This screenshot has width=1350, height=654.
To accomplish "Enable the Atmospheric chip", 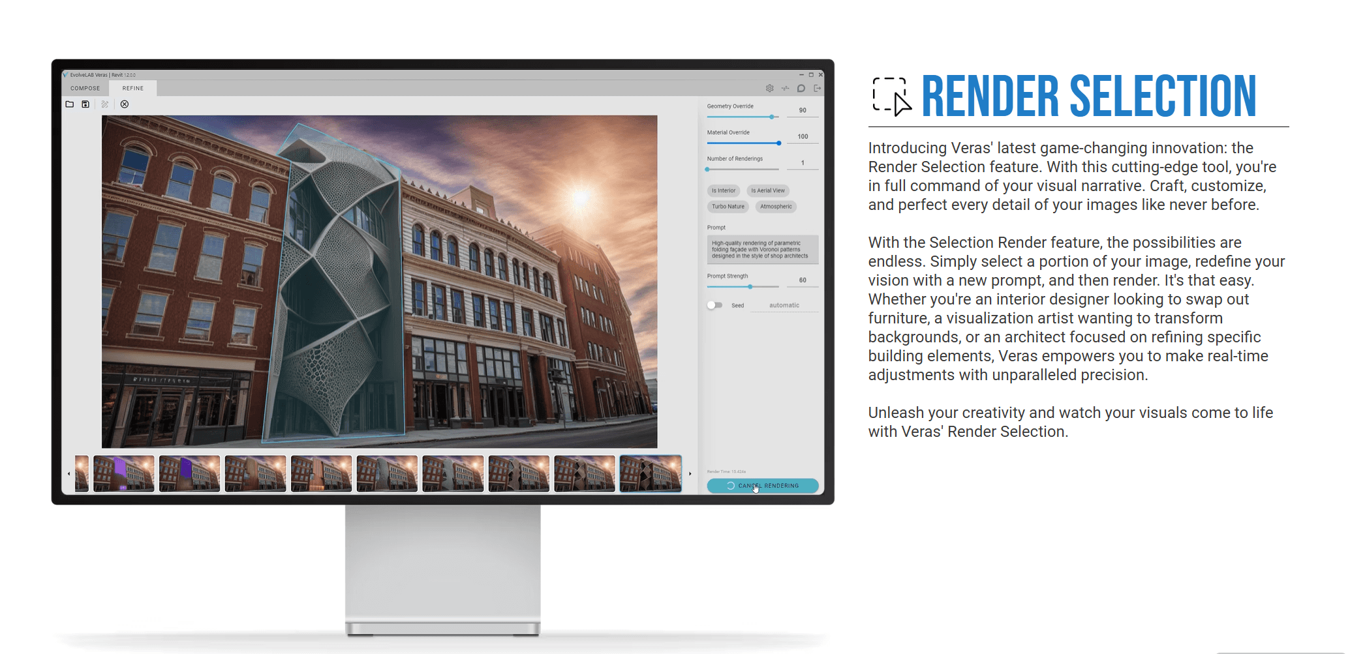I will (776, 207).
